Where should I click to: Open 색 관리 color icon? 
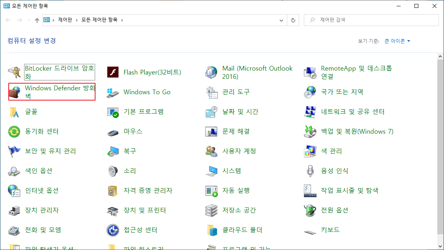pyautogui.click(x=310, y=151)
